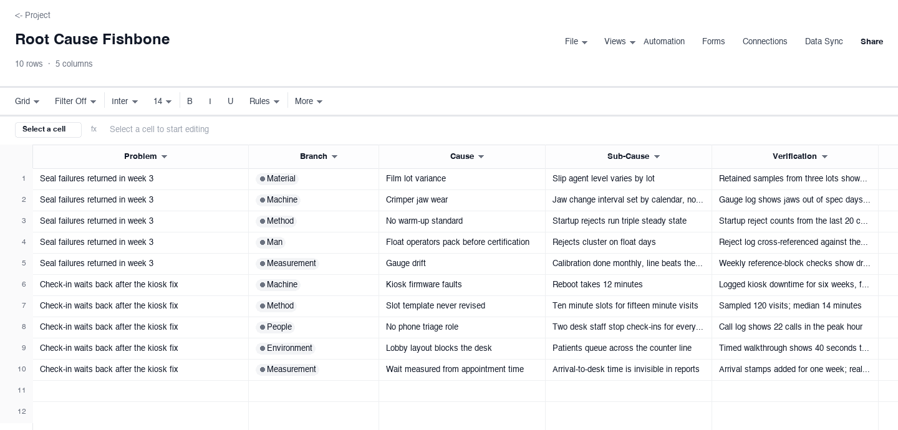Image resolution: width=898 pixels, height=430 pixels.
Task: Open the Cause column header arrow
Action: (481, 157)
